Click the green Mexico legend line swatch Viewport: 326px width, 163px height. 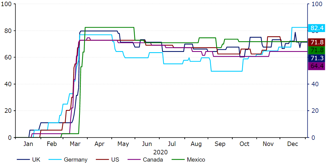(177, 160)
